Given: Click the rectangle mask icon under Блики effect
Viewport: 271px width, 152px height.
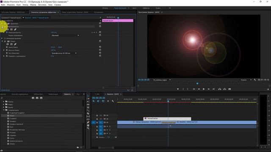Looking at the screenshot, I should 11,44.
